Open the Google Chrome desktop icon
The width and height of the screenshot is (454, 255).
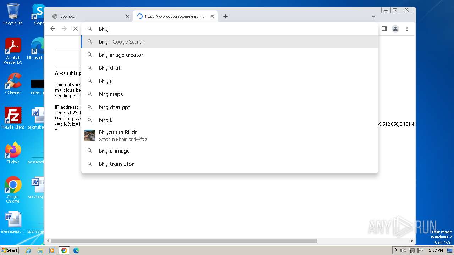(x=13, y=190)
